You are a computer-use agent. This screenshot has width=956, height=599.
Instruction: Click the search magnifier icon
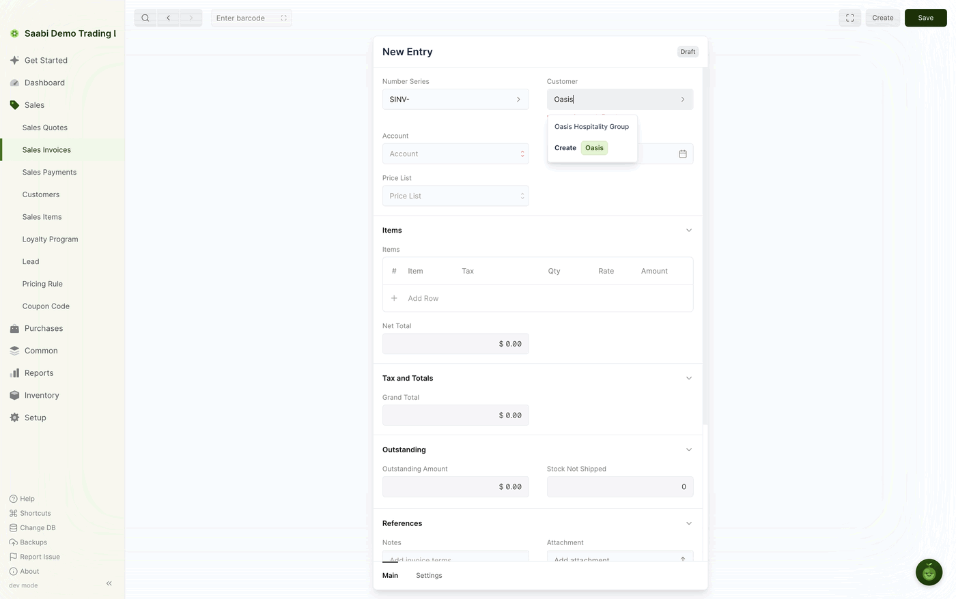pyautogui.click(x=145, y=18)
